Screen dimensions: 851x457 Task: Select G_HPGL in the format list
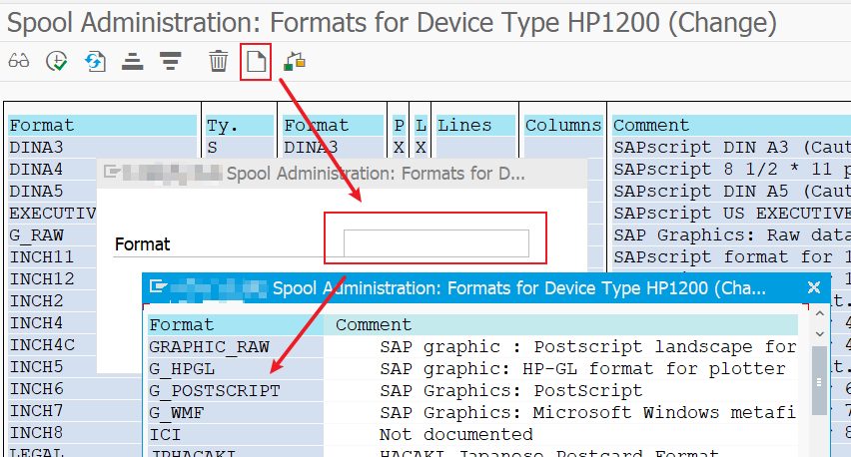(182, 369)
